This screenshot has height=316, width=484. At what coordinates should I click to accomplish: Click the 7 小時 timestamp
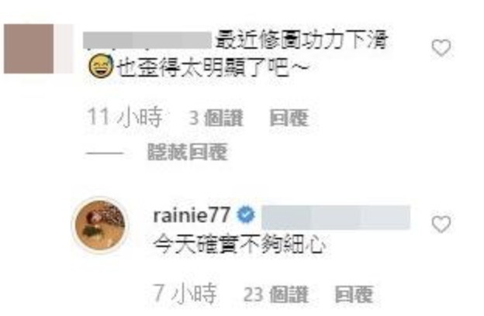click(185, 294)
